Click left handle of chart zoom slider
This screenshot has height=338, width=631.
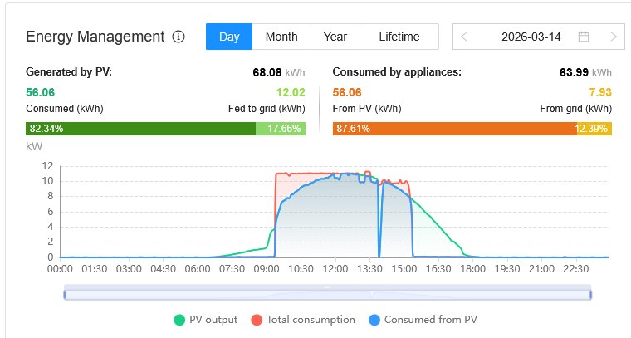coord(65,292)
